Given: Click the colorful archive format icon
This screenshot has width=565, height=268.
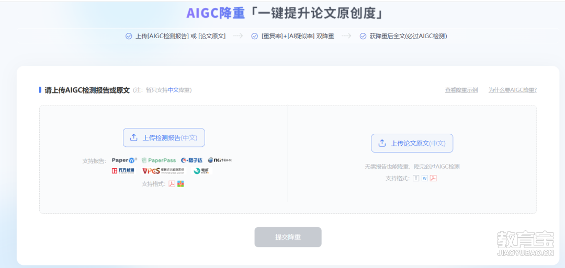Looking at the screenshot, I should pyautogui.click(x=180, y=184).
